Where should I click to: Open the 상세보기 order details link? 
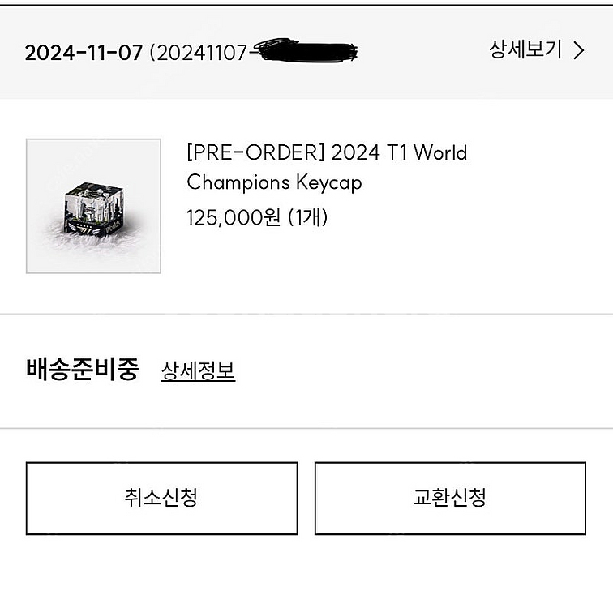[x=537, y=50]
